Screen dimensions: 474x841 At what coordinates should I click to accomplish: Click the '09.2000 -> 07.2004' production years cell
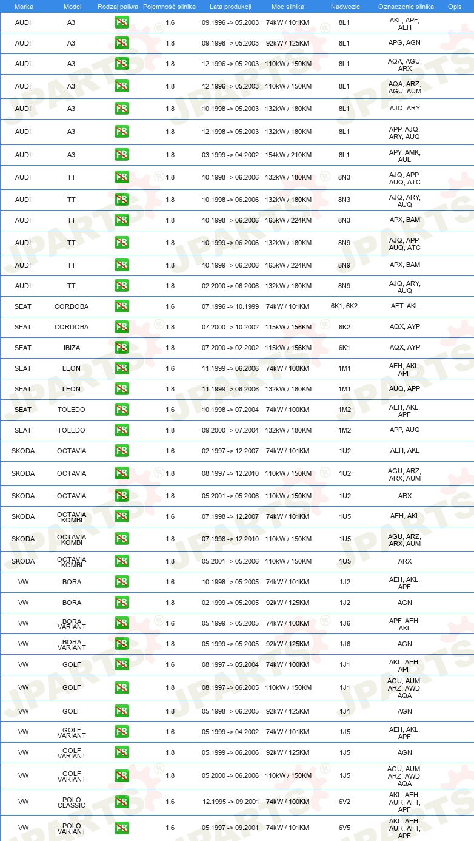click(230, 430)
